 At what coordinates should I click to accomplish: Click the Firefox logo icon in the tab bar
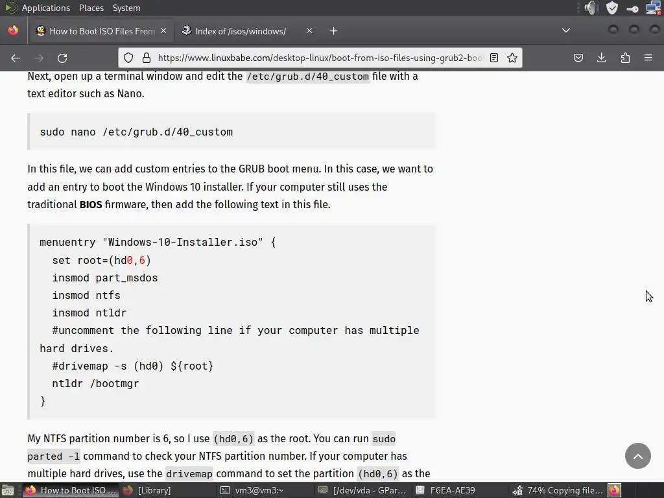[x=13, y=30]
